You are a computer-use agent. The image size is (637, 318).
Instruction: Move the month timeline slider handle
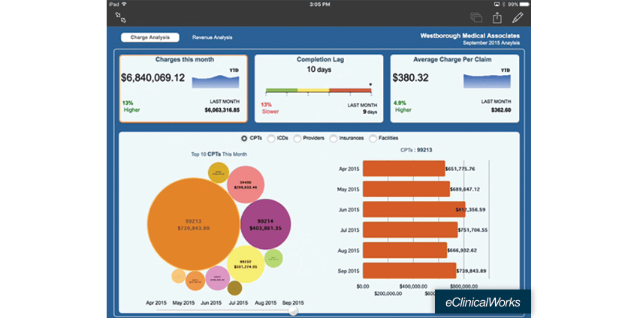(x=292, y=310)
